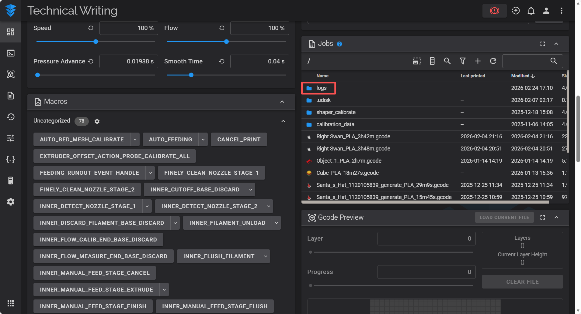
Task: Click the emergency stop icon
Action: (x=494, y=11)
